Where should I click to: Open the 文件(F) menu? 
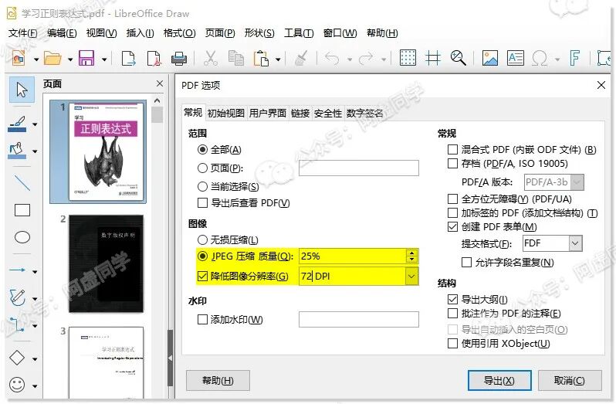pyautogui.click(x=23, y=33)
